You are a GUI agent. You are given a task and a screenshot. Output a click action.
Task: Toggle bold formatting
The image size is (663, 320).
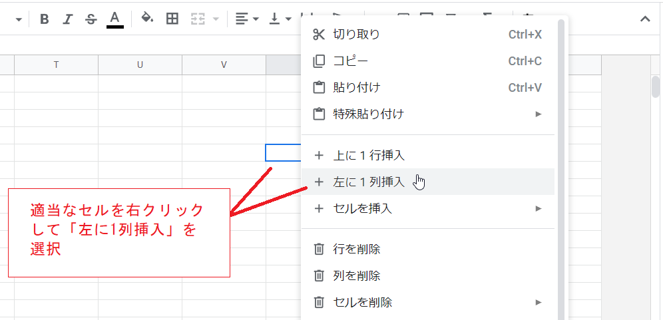(x=45, y=19)
